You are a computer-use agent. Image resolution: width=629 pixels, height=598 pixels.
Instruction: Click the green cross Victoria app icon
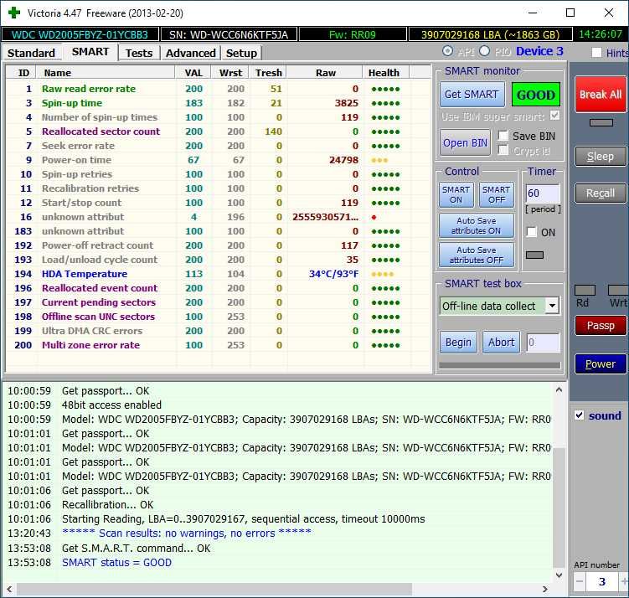(14, 13)
